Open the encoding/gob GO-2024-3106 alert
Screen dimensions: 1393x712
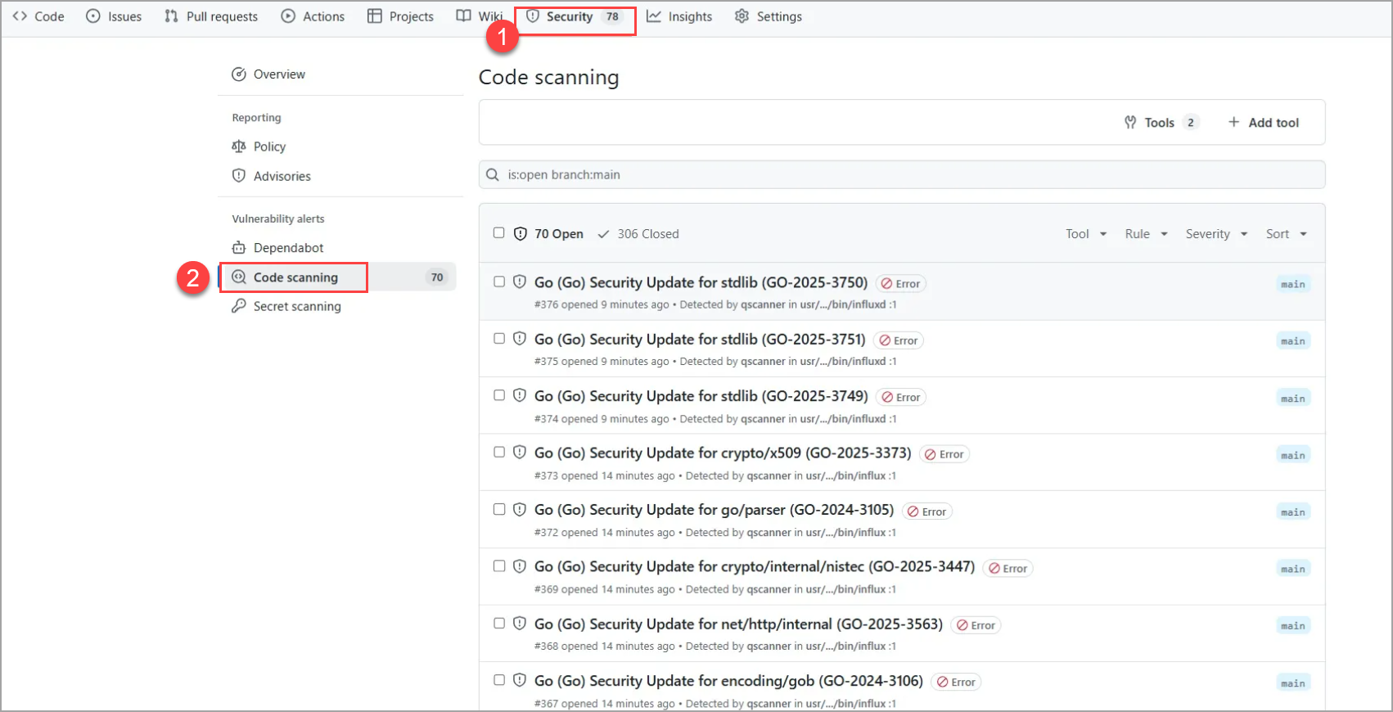point(728,681)
